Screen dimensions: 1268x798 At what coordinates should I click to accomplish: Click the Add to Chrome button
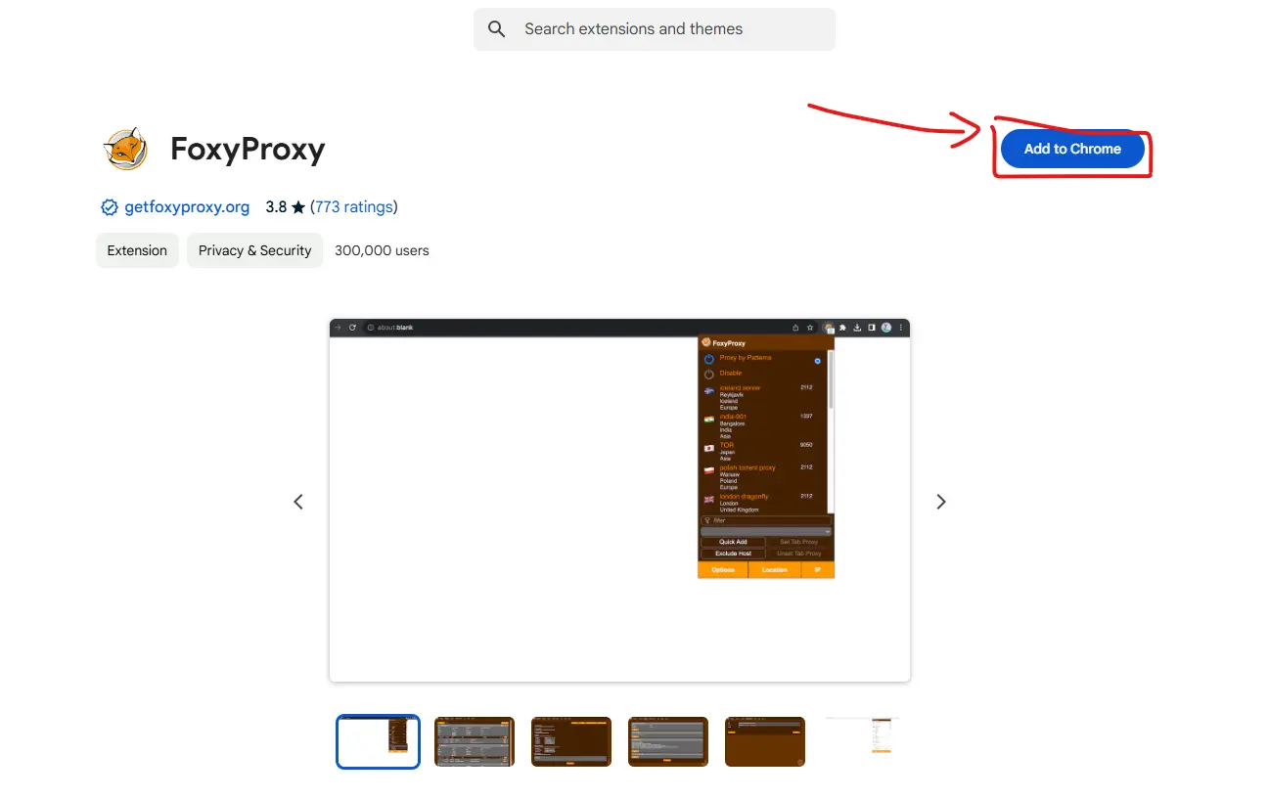click(x=1072, y=149)
